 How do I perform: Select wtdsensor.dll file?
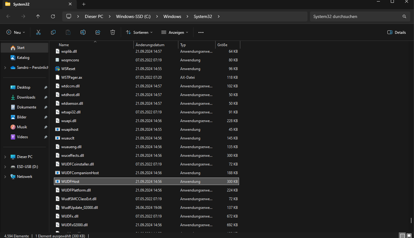pos(146,104)
